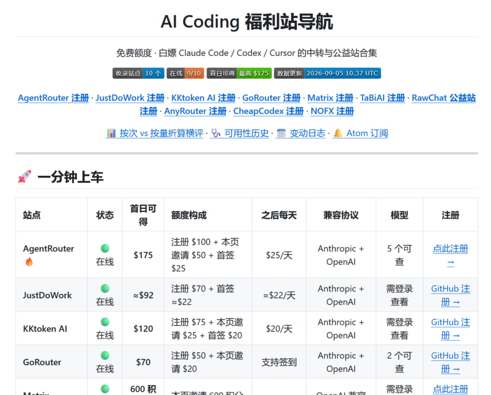Click GitHub 注册 in the KKtoken AI row

coord(450,329)
